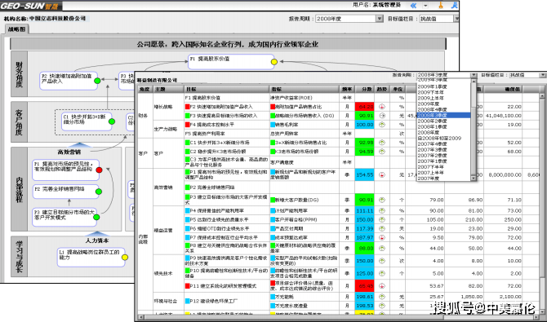The image size is (547, 322).
Task: Select 2008年度 option in the period list
Action: pyautogui.click(x=429, y=132)
